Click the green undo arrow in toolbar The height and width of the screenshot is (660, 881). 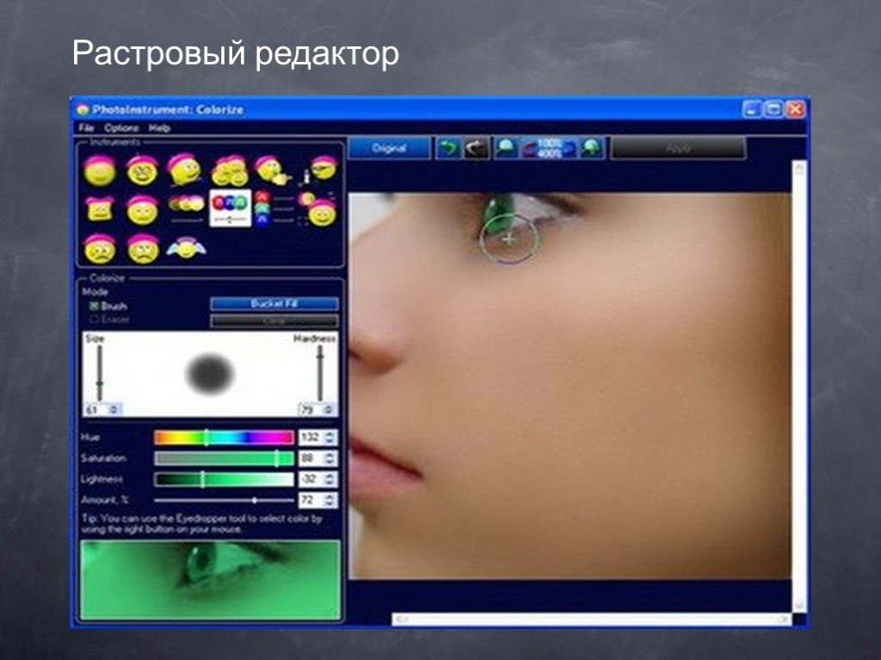click(x=448, y=148)
